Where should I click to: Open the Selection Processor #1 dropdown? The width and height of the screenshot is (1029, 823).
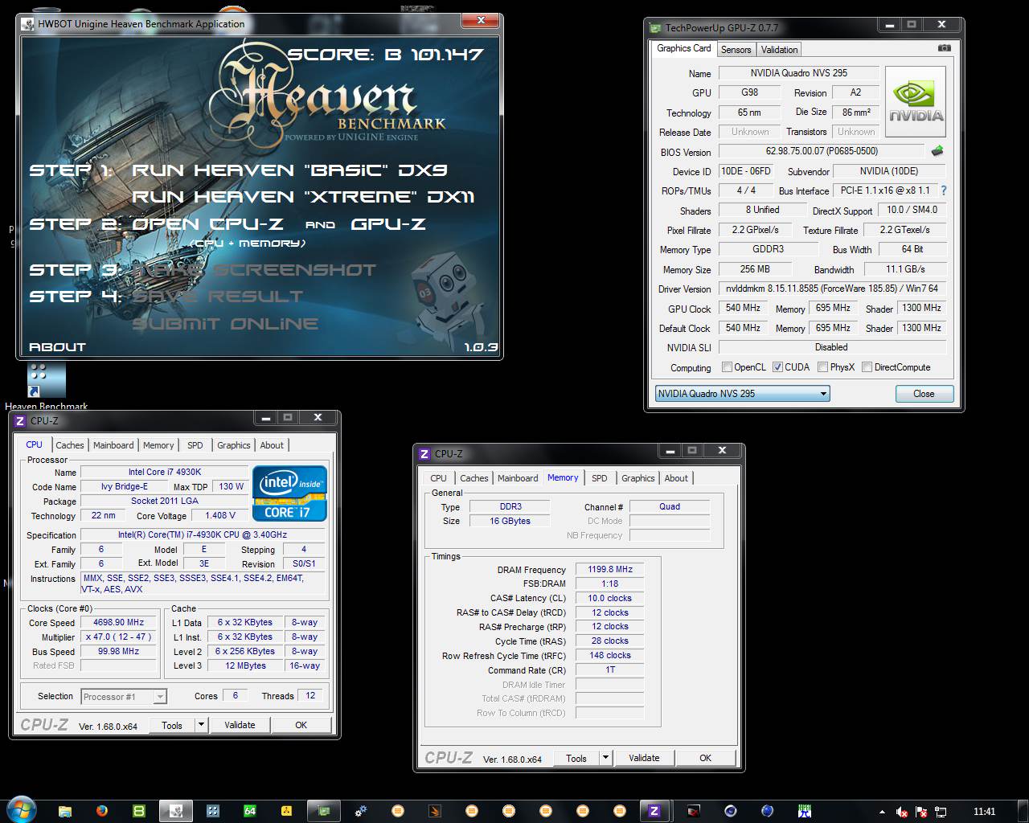click(x=123, y=697)
